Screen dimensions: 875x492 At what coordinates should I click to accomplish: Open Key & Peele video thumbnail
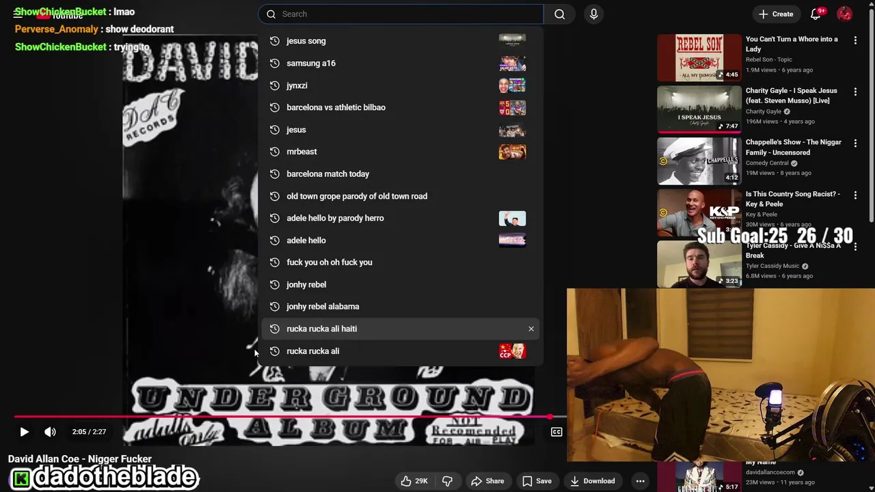coord(699,213)
